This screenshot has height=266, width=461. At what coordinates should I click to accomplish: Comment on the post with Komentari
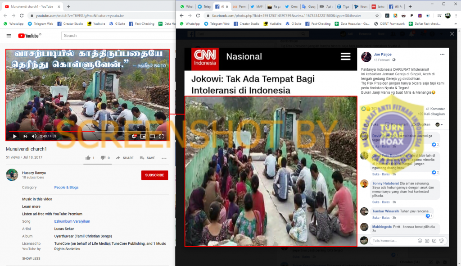click(x=396, y=124)
